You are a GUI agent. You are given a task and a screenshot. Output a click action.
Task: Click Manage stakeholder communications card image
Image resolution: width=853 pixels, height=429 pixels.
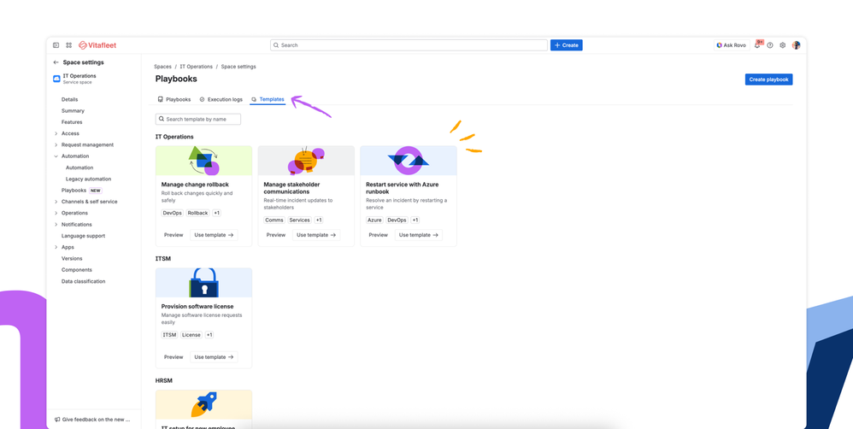tap(306, 161)
